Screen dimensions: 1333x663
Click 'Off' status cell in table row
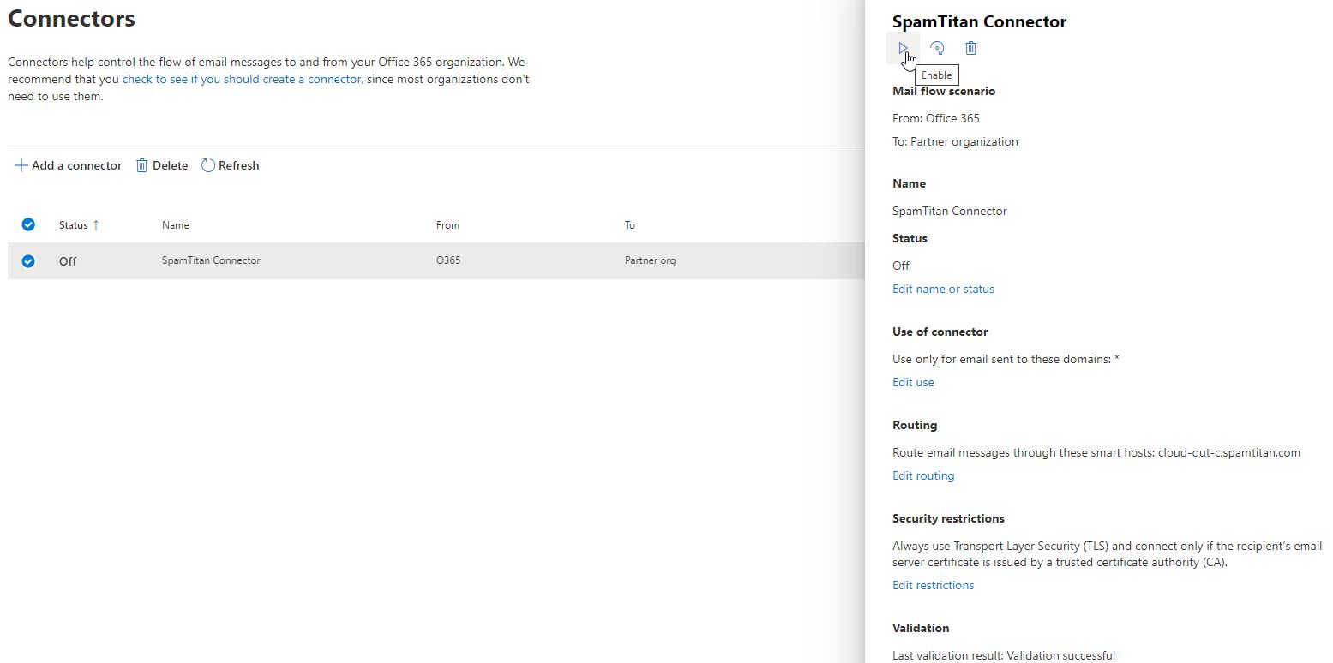pos(68,261)
